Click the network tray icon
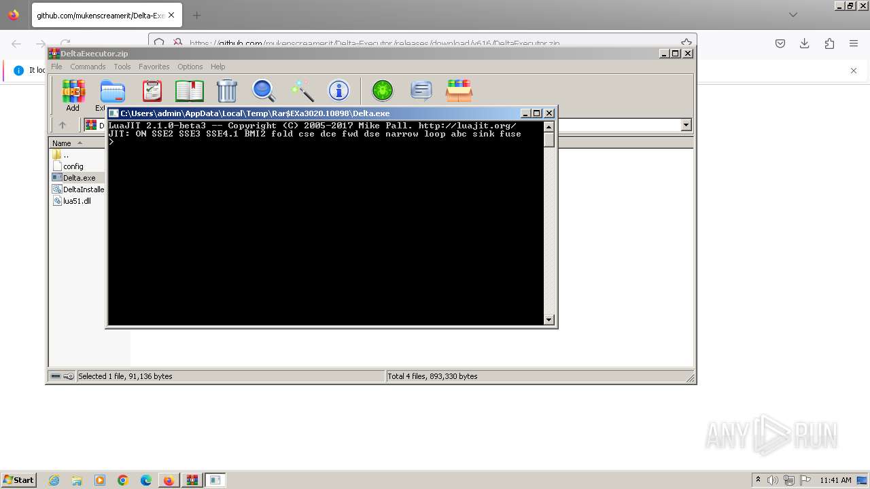The image size is (870, 489). coord(789,480)
